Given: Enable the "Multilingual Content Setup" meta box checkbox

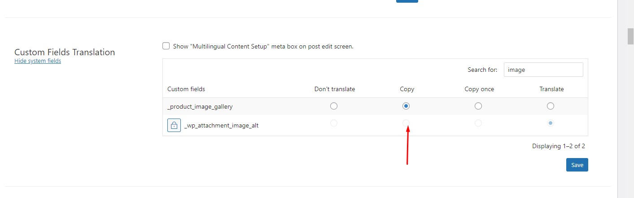Looking at the screenshot, I should point(166,46).
